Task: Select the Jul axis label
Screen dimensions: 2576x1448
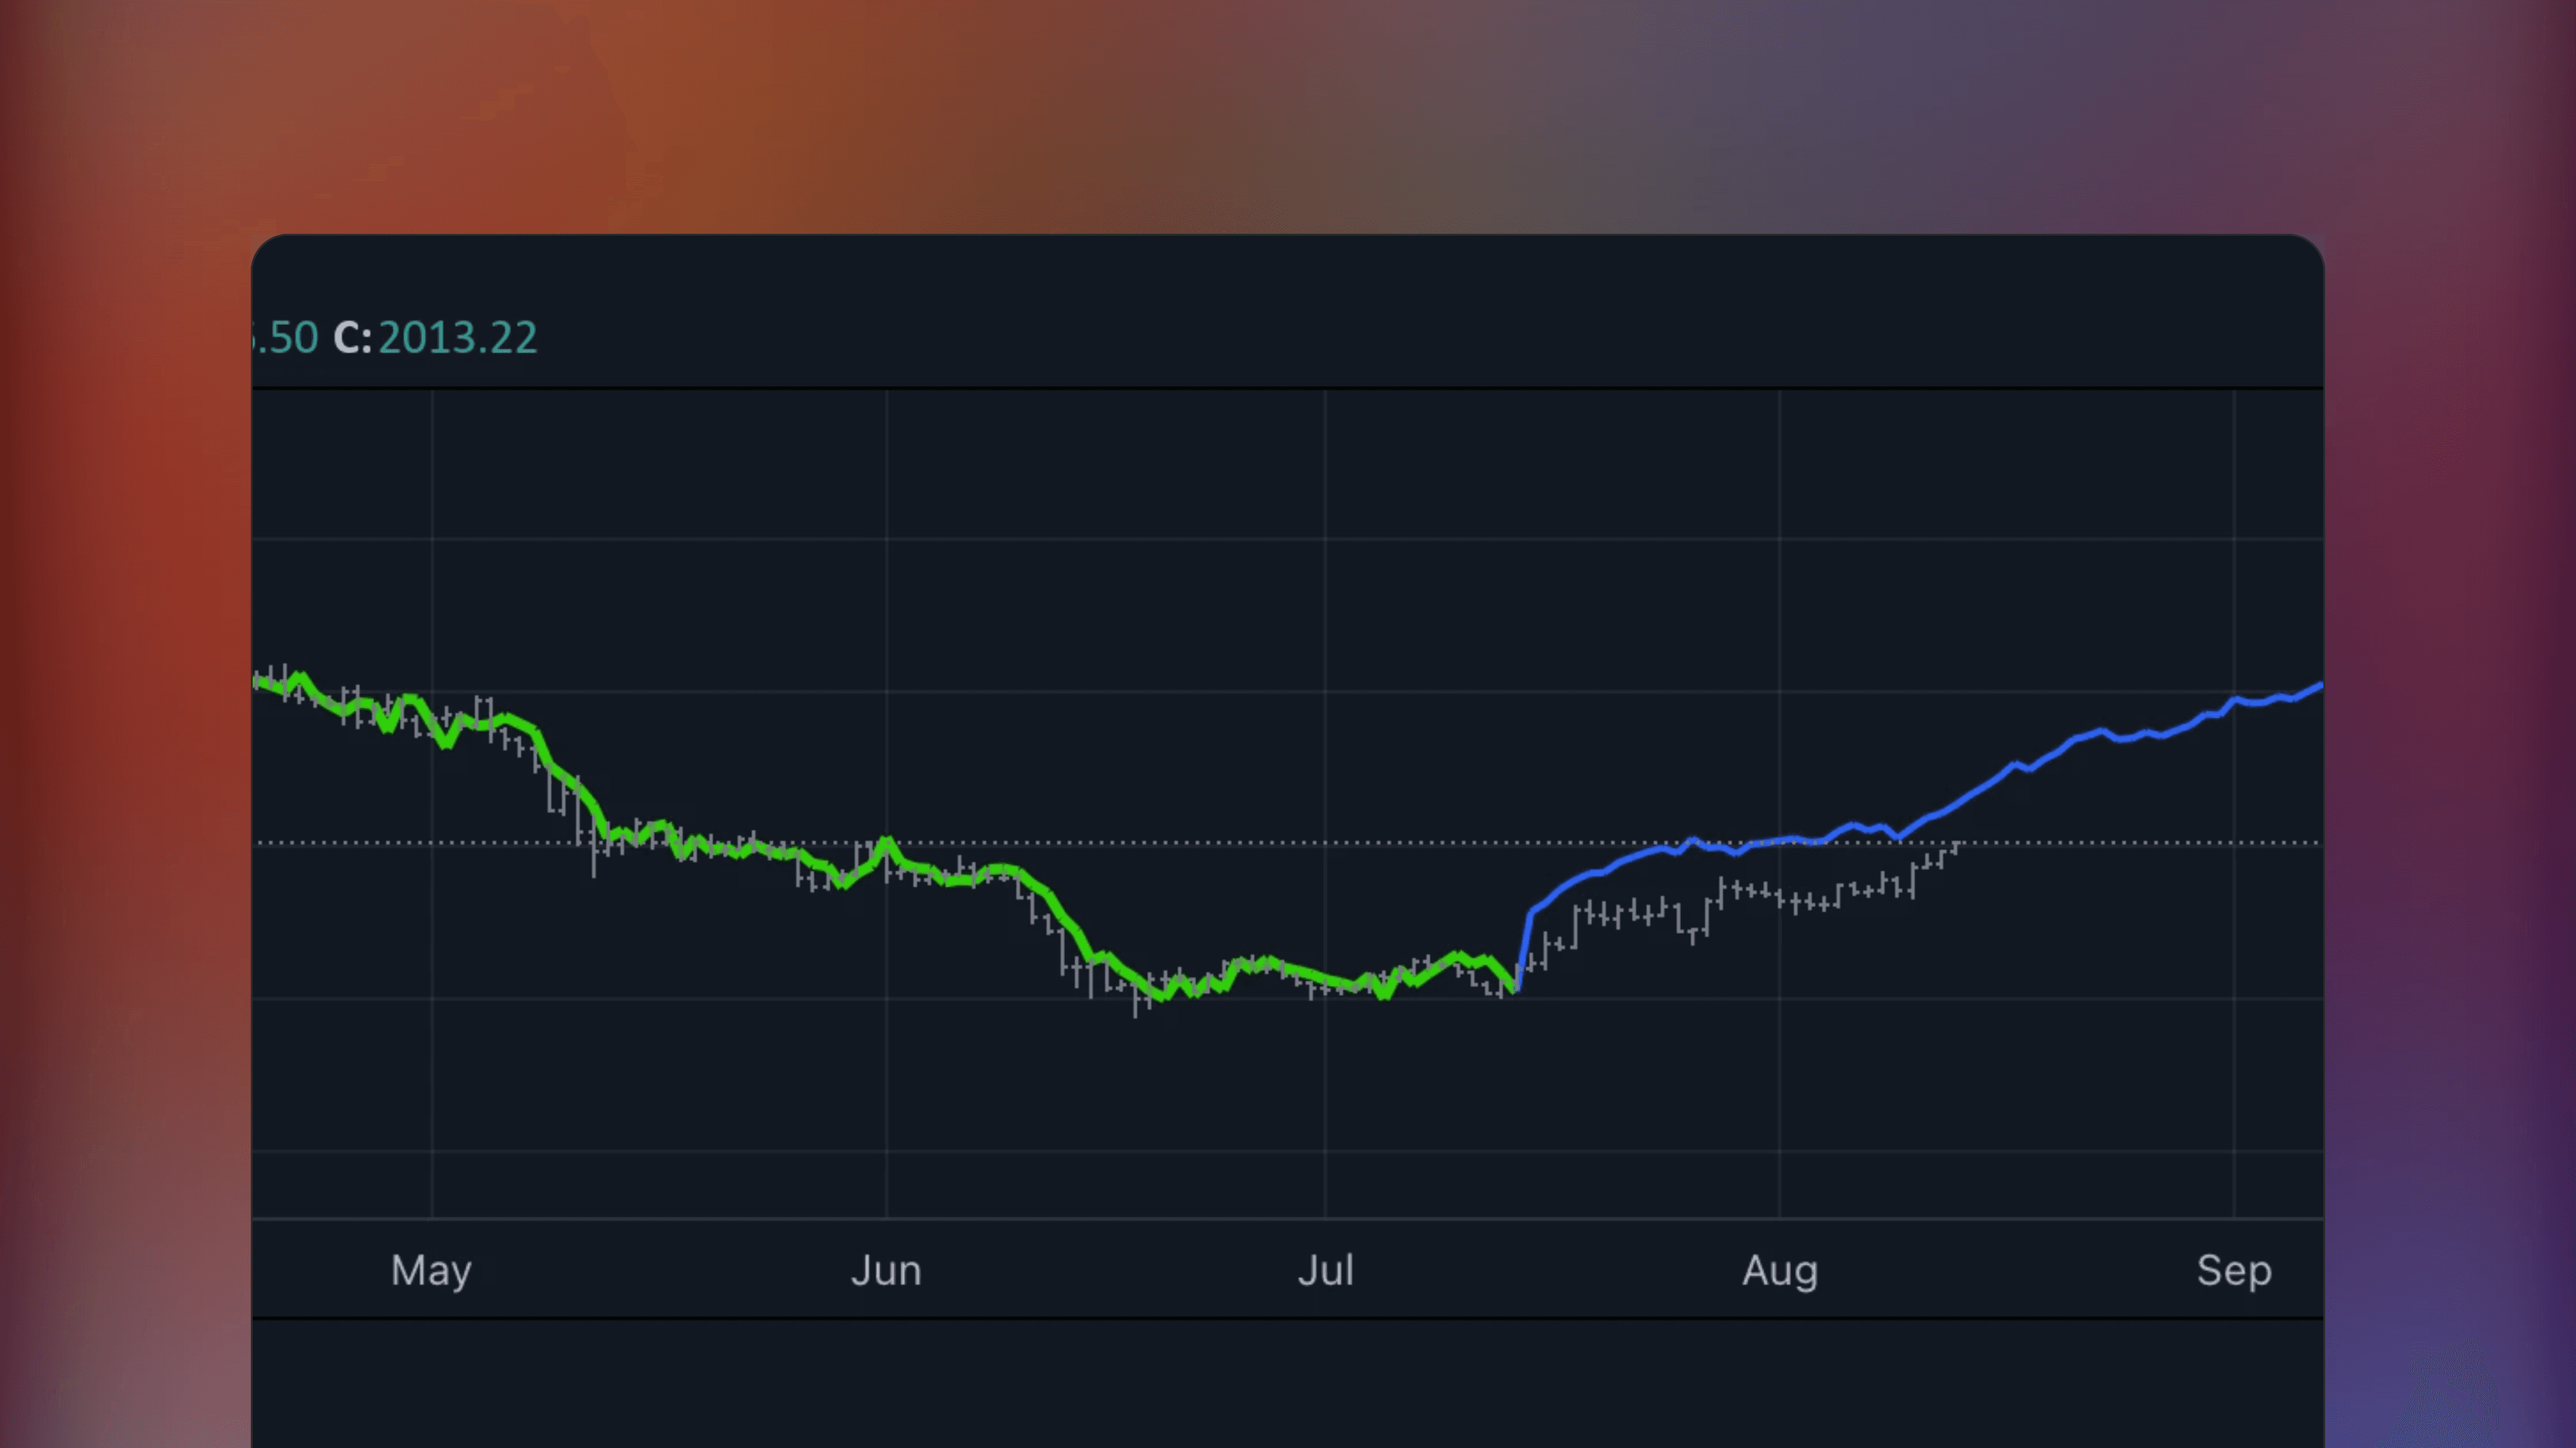Action: (x=1325, y=1270)
